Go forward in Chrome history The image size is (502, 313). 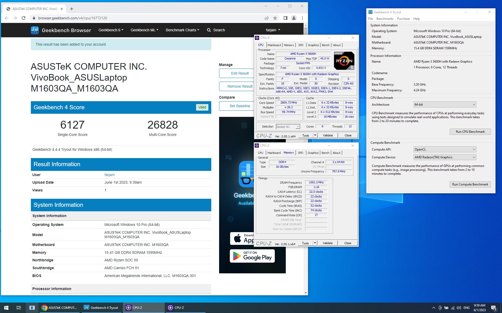click(15, 18)
